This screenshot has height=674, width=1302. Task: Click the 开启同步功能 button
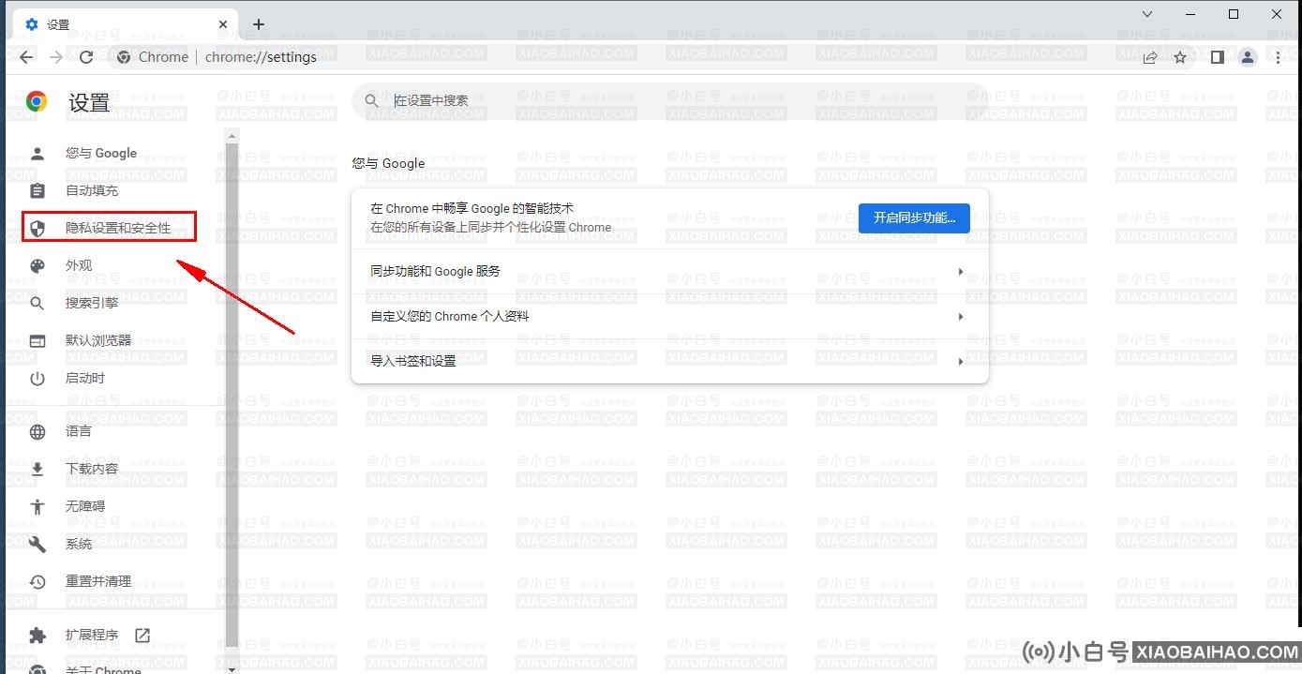[914, 217]
